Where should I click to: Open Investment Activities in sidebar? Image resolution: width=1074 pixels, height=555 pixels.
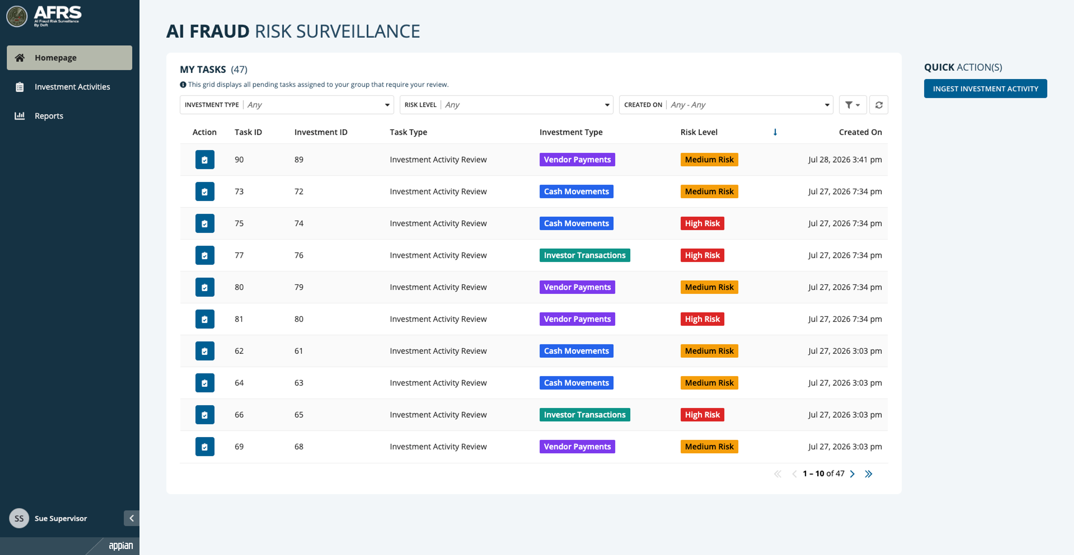click(x=69, y=87)
